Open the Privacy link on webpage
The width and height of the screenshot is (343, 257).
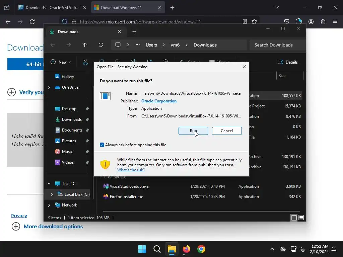(19, 216)
